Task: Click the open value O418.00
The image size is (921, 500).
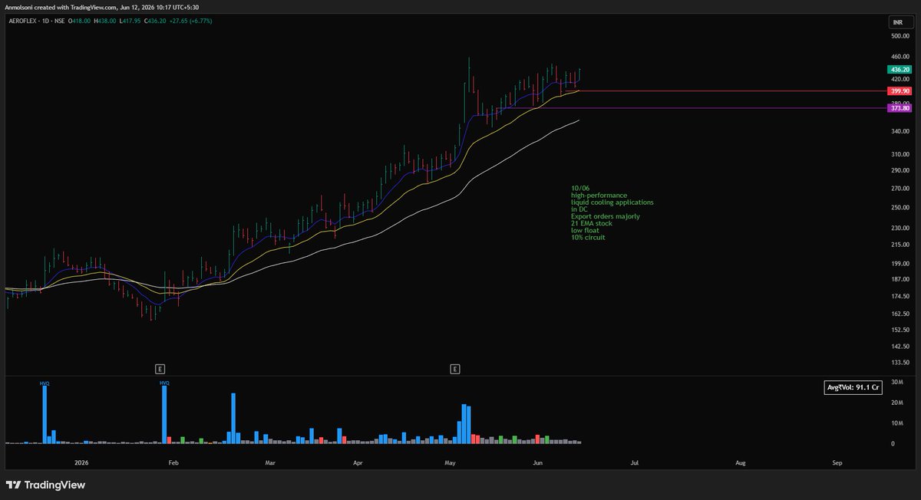Action: [81, 21]
